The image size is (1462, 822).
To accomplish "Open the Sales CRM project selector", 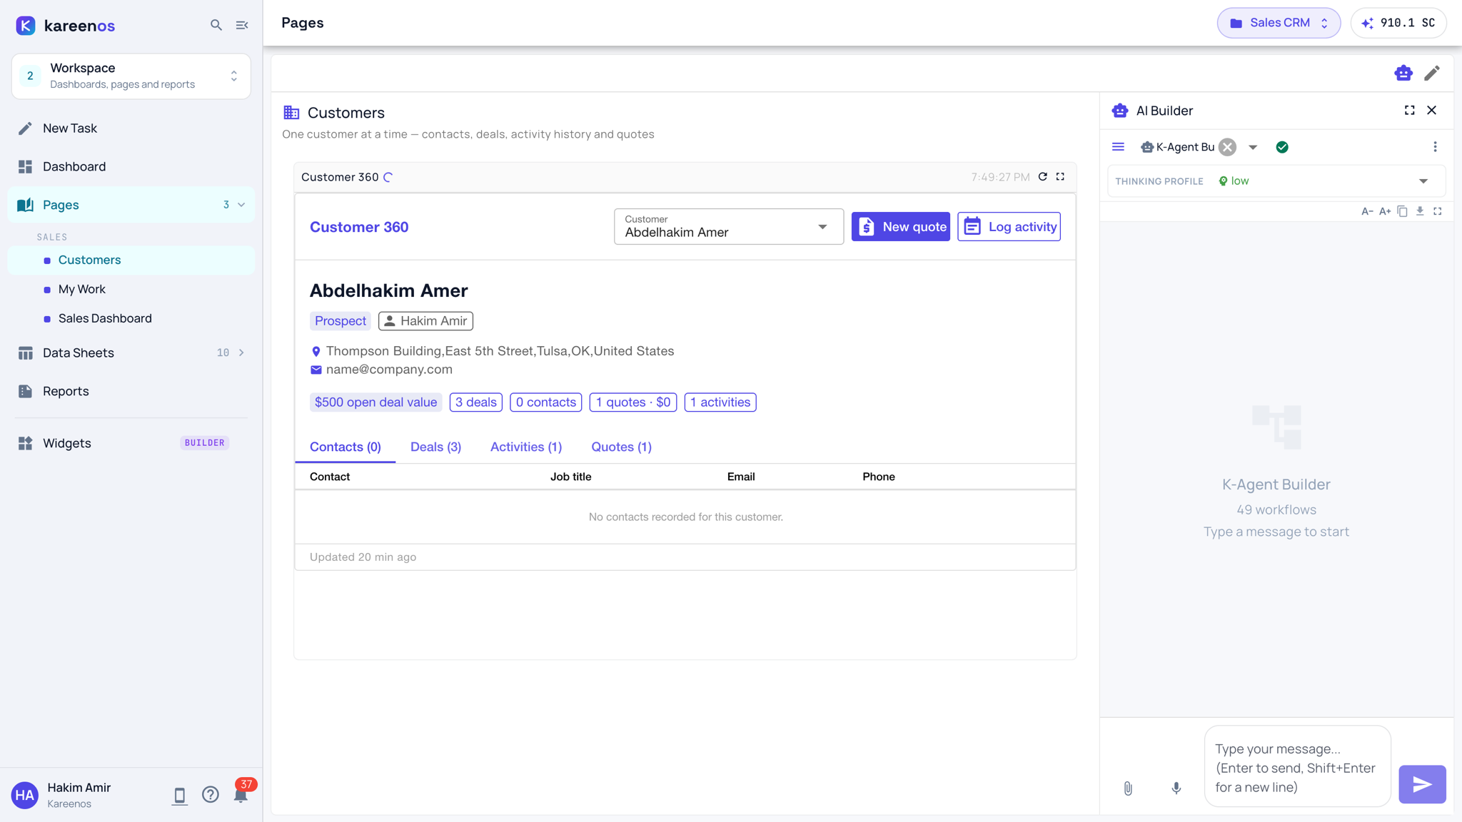I will (1279, 23).
